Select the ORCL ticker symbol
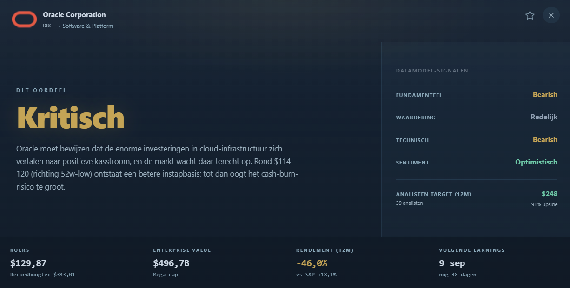Screen dimensions: 570x288 coord(49,26)
